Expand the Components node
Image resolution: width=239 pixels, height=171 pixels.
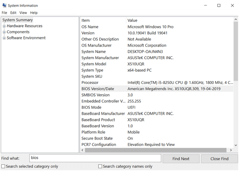click(x=4, y=32)
